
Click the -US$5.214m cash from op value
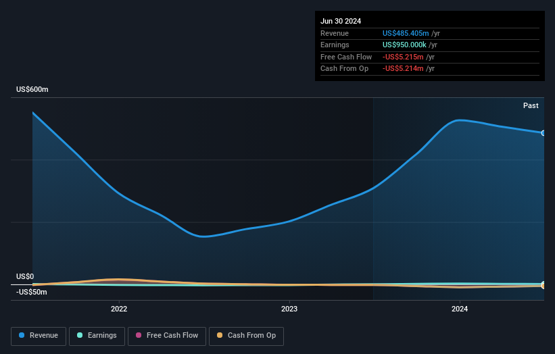pyautogui.click(x=403, y=69)
